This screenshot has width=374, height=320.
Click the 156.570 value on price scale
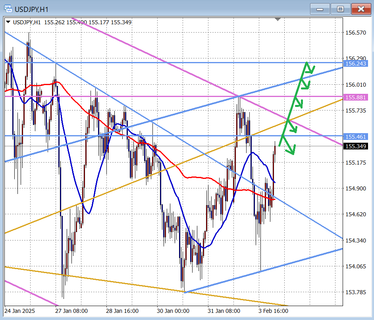356,33
